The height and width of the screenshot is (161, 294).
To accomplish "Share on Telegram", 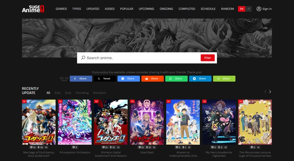I will click(x=200, y=79).
